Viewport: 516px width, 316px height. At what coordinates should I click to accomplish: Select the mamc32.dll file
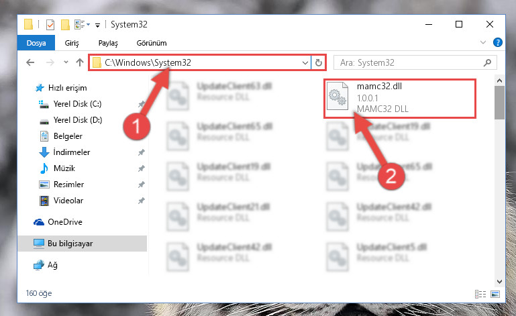(x=400, y=98)
